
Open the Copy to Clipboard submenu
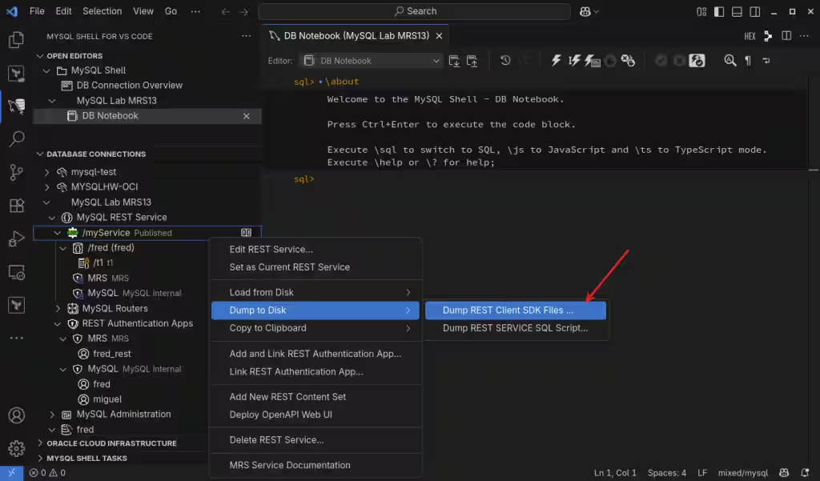tap(316, 328)
